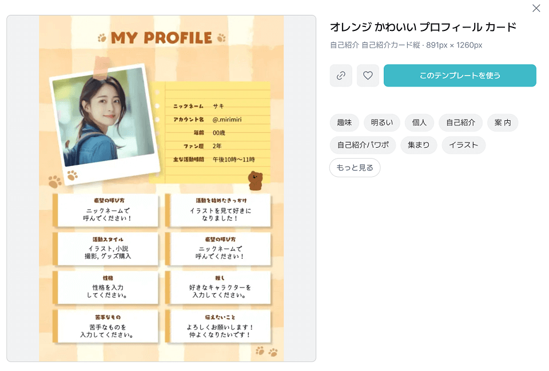Choose the 個人 tag chip

coord(419,123)
